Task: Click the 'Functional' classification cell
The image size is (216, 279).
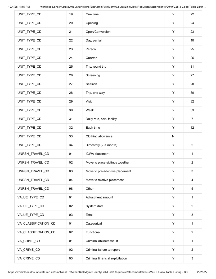Action: pos(123,232)
